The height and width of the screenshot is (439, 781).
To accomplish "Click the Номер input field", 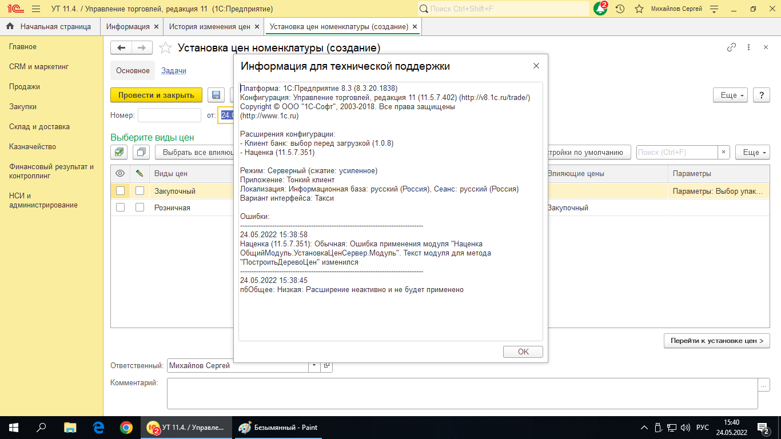I will pyautogui.click(x=169, y=115).
